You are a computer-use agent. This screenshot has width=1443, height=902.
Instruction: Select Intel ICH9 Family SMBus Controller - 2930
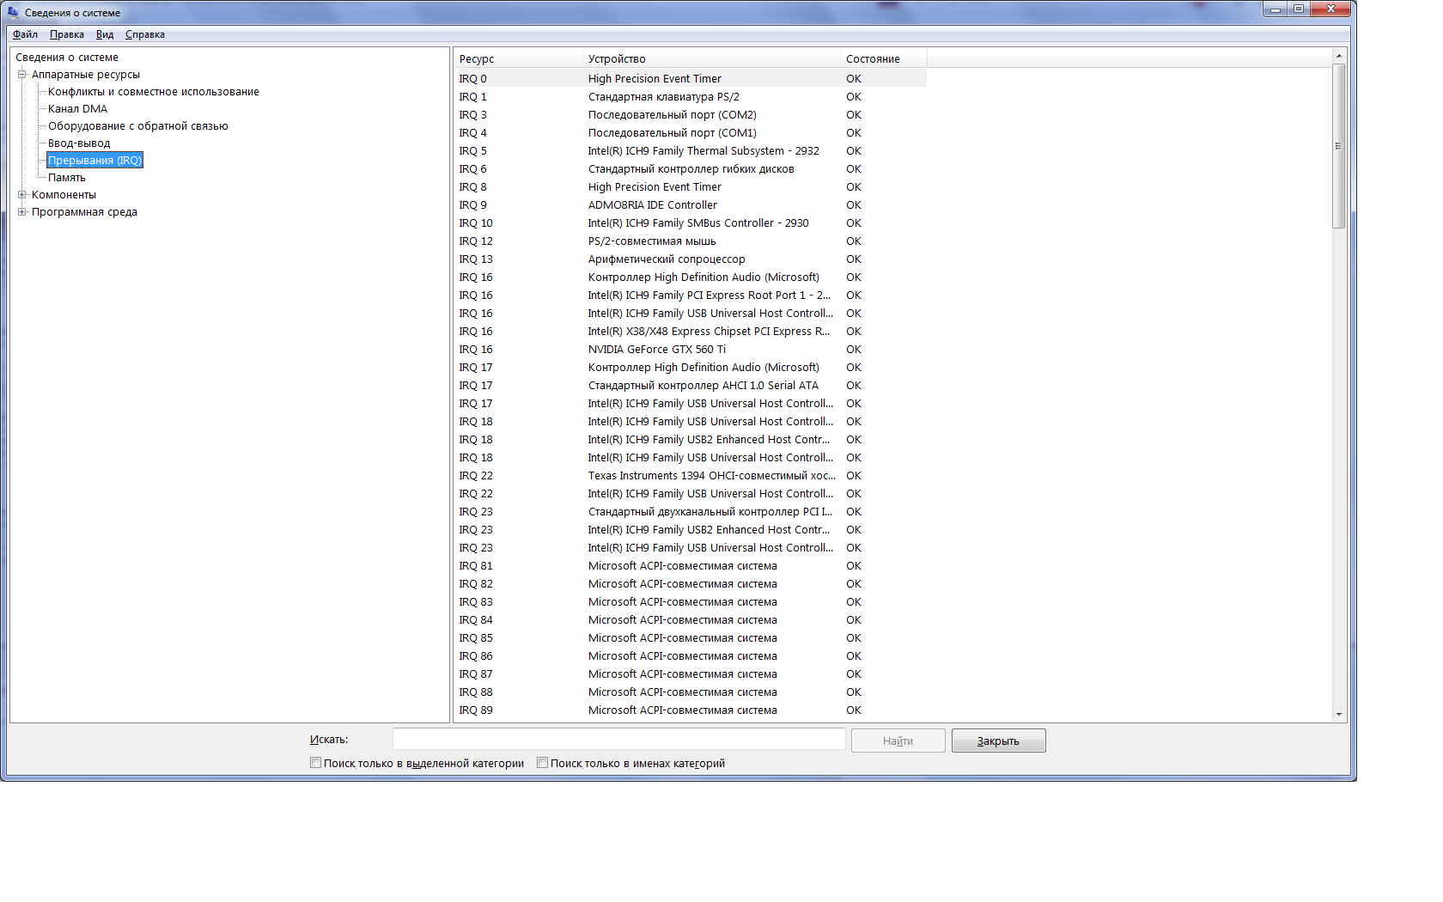[690, 222]
